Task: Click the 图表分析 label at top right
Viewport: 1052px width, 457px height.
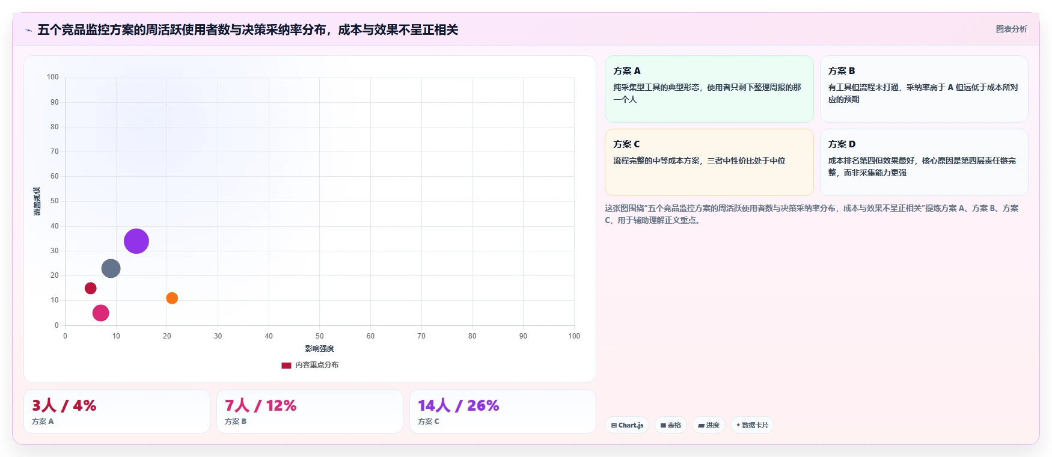Action: pyautogui.click(x=1011, y=29)
